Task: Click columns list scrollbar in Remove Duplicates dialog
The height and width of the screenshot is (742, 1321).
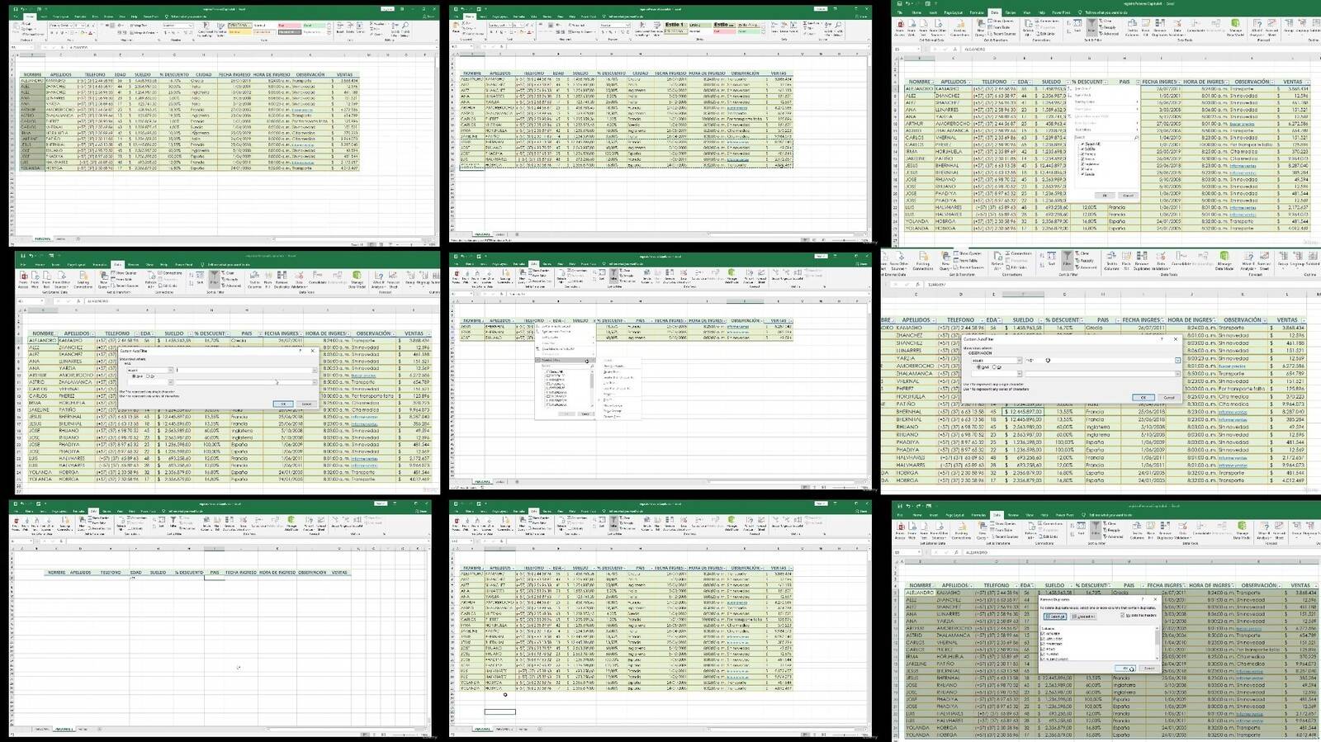Action: click(x=1157, y=643)
